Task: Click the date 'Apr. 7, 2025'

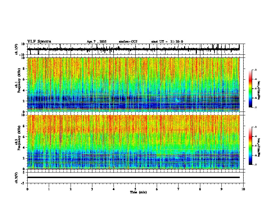Action: (x=97, y=42)
